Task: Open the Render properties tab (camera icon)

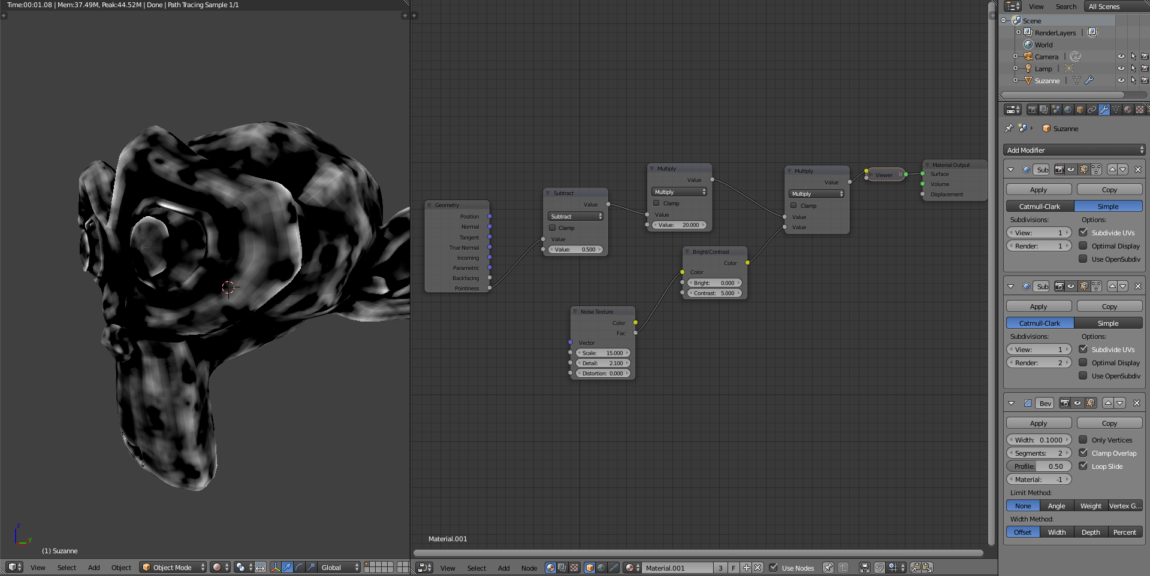Action: click(1032, 110)
